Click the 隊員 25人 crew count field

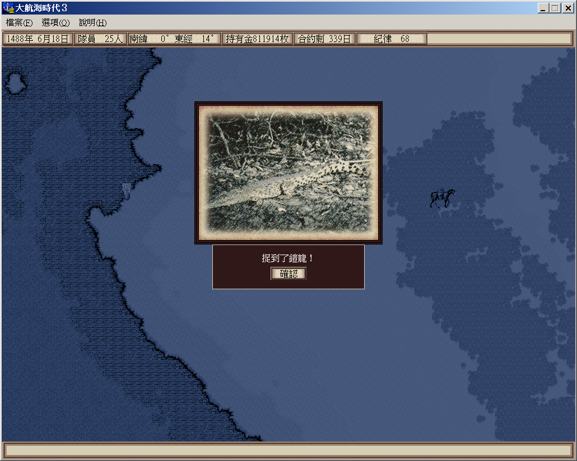100,39
